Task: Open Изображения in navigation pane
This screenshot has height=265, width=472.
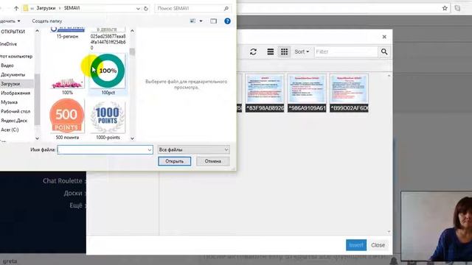Action: pyautogui.click(x=15, y=93)
